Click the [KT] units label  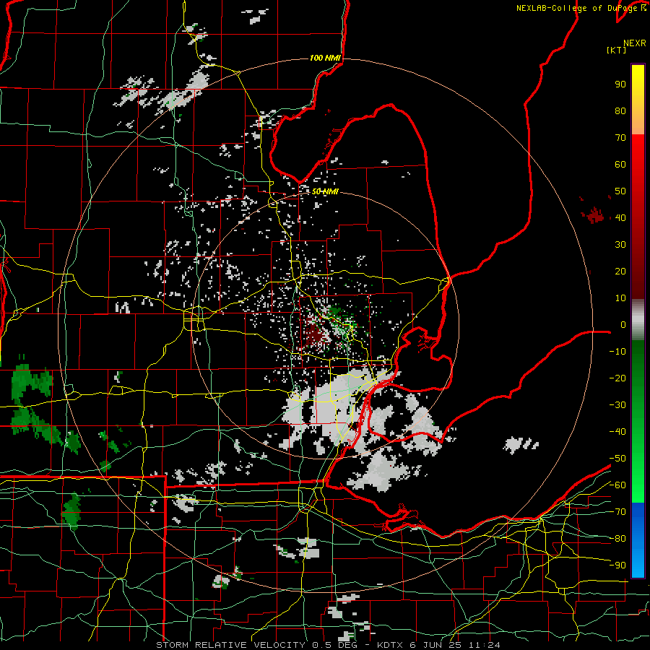click(x=616, y=50)
